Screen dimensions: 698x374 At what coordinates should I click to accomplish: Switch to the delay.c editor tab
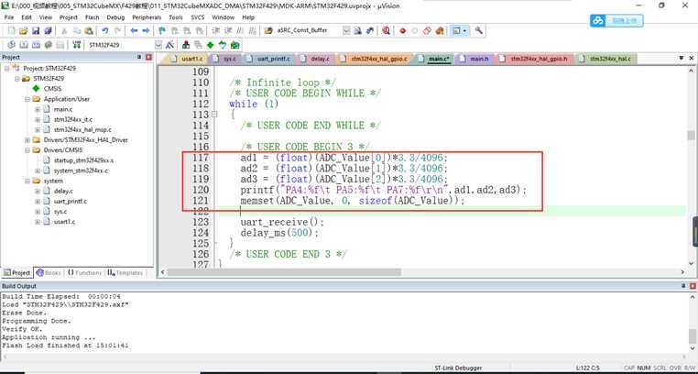(316, 59)
